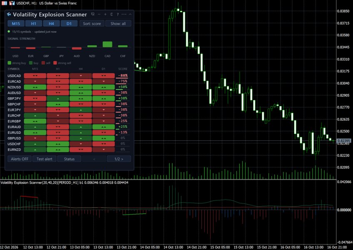353x250 pixels.
Task: Click the EURAUD D1 strong buy cell
Action: click(x=104, y=127)
